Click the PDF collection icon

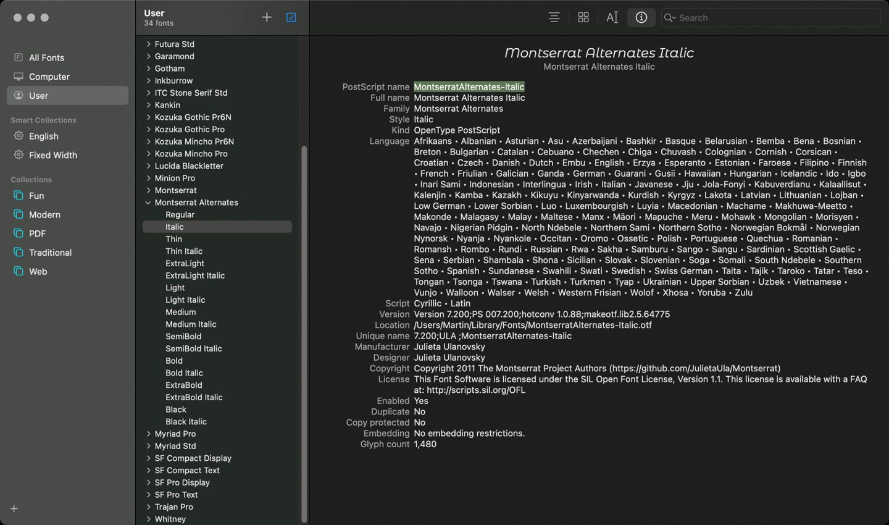[x=19, y=233]
